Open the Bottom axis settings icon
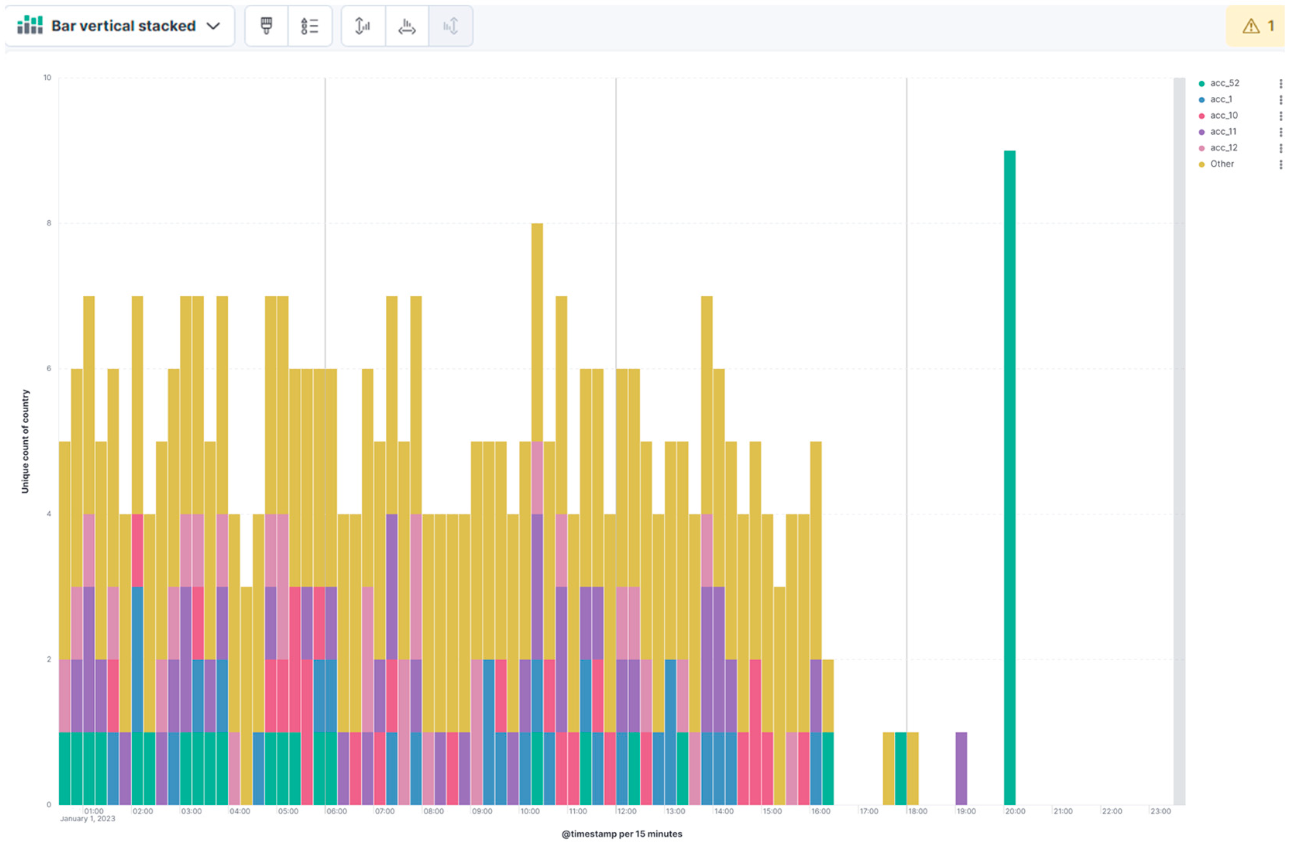The height and width of the screenshot is (845, 1290). (x=407, y=26)
